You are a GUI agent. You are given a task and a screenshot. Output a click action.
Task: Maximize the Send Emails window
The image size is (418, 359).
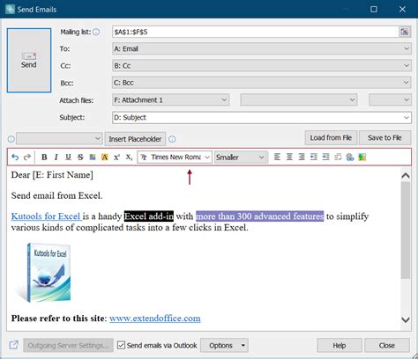374,9
